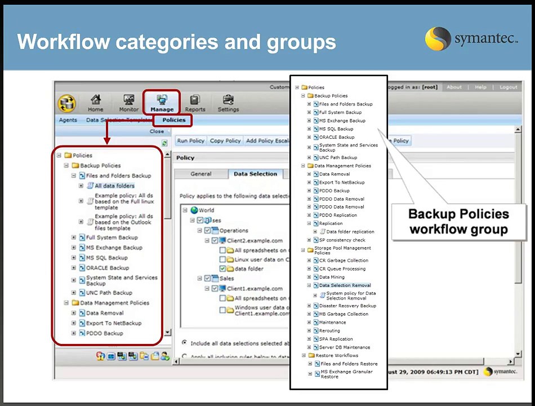Collapse Data Management Policies in left tree
This screenshot has height=406, width=535.
66,302
